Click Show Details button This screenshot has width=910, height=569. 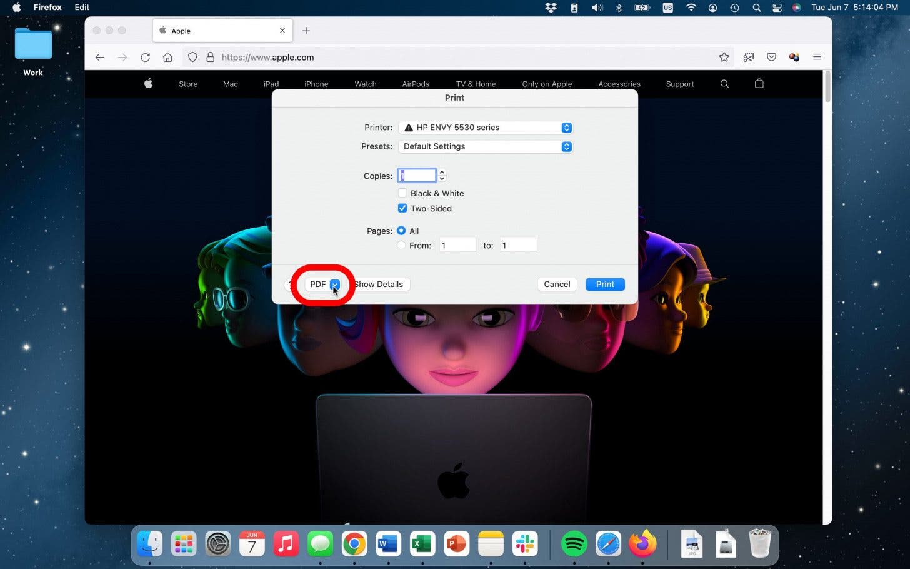[379, 284]
